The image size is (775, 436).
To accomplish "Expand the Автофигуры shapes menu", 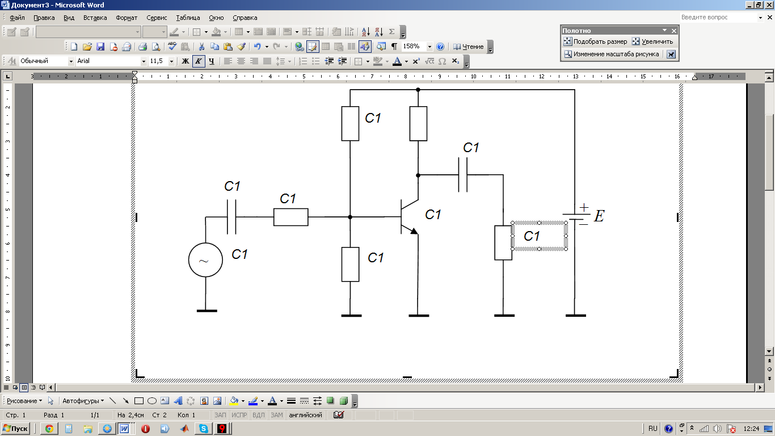I will tap(83, 401).
